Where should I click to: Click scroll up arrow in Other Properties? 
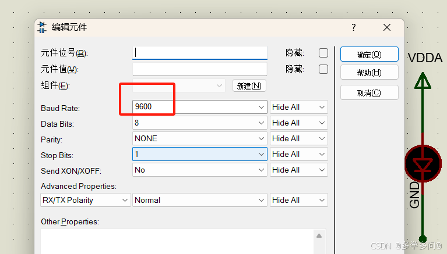pos(319,235)
